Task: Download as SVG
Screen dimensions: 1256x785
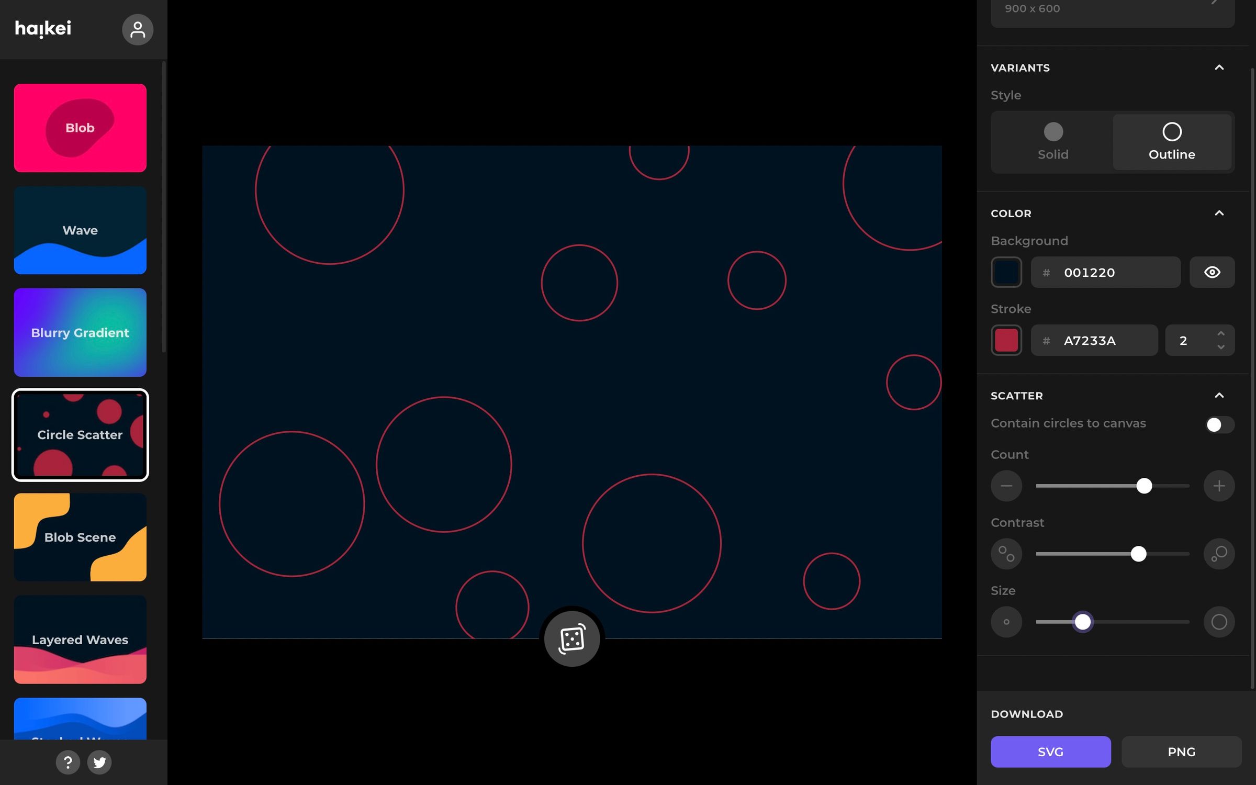Action: tap(1050, 752)
